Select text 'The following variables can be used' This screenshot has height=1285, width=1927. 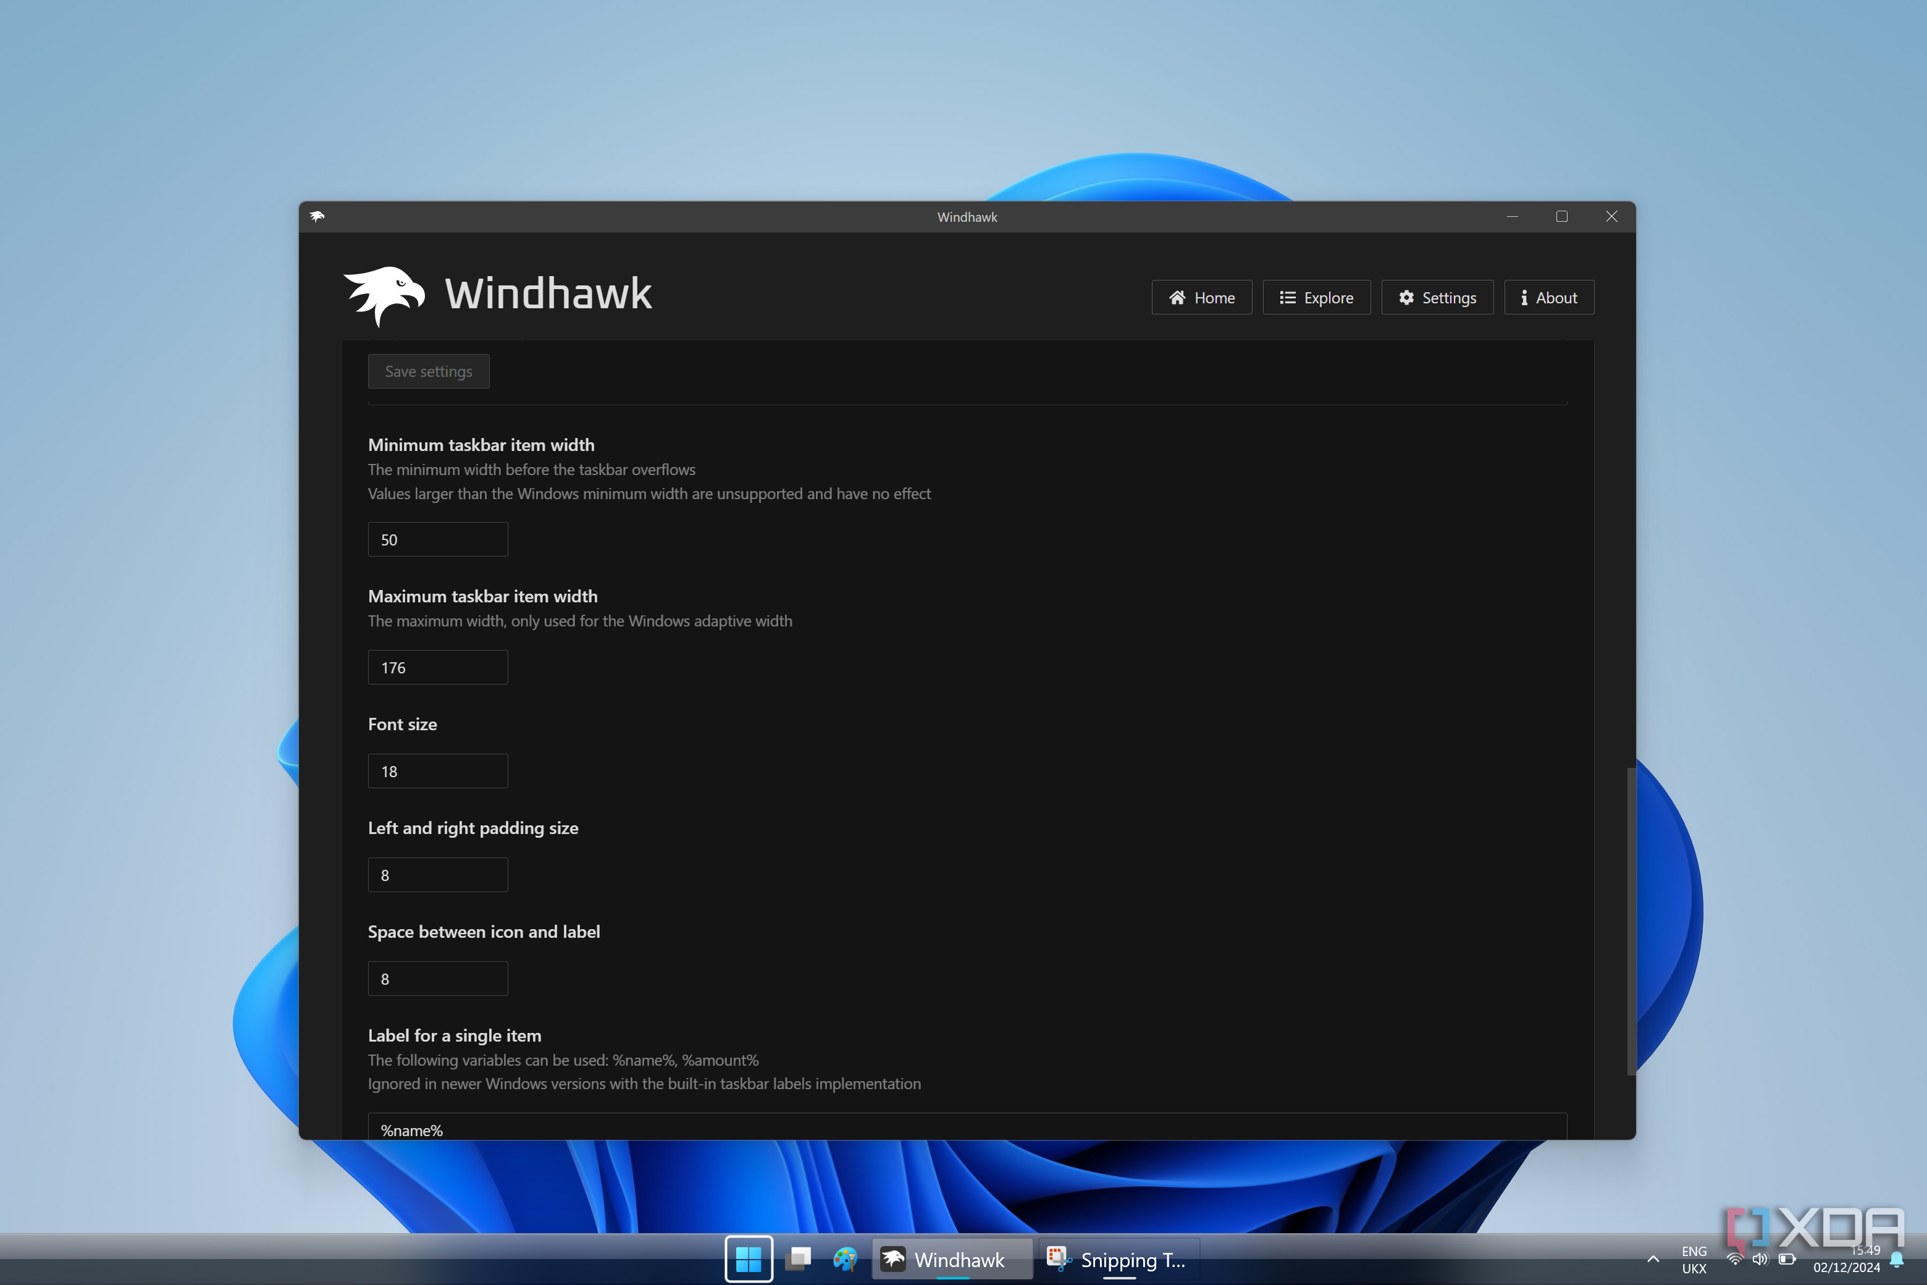coord(487,1061)
